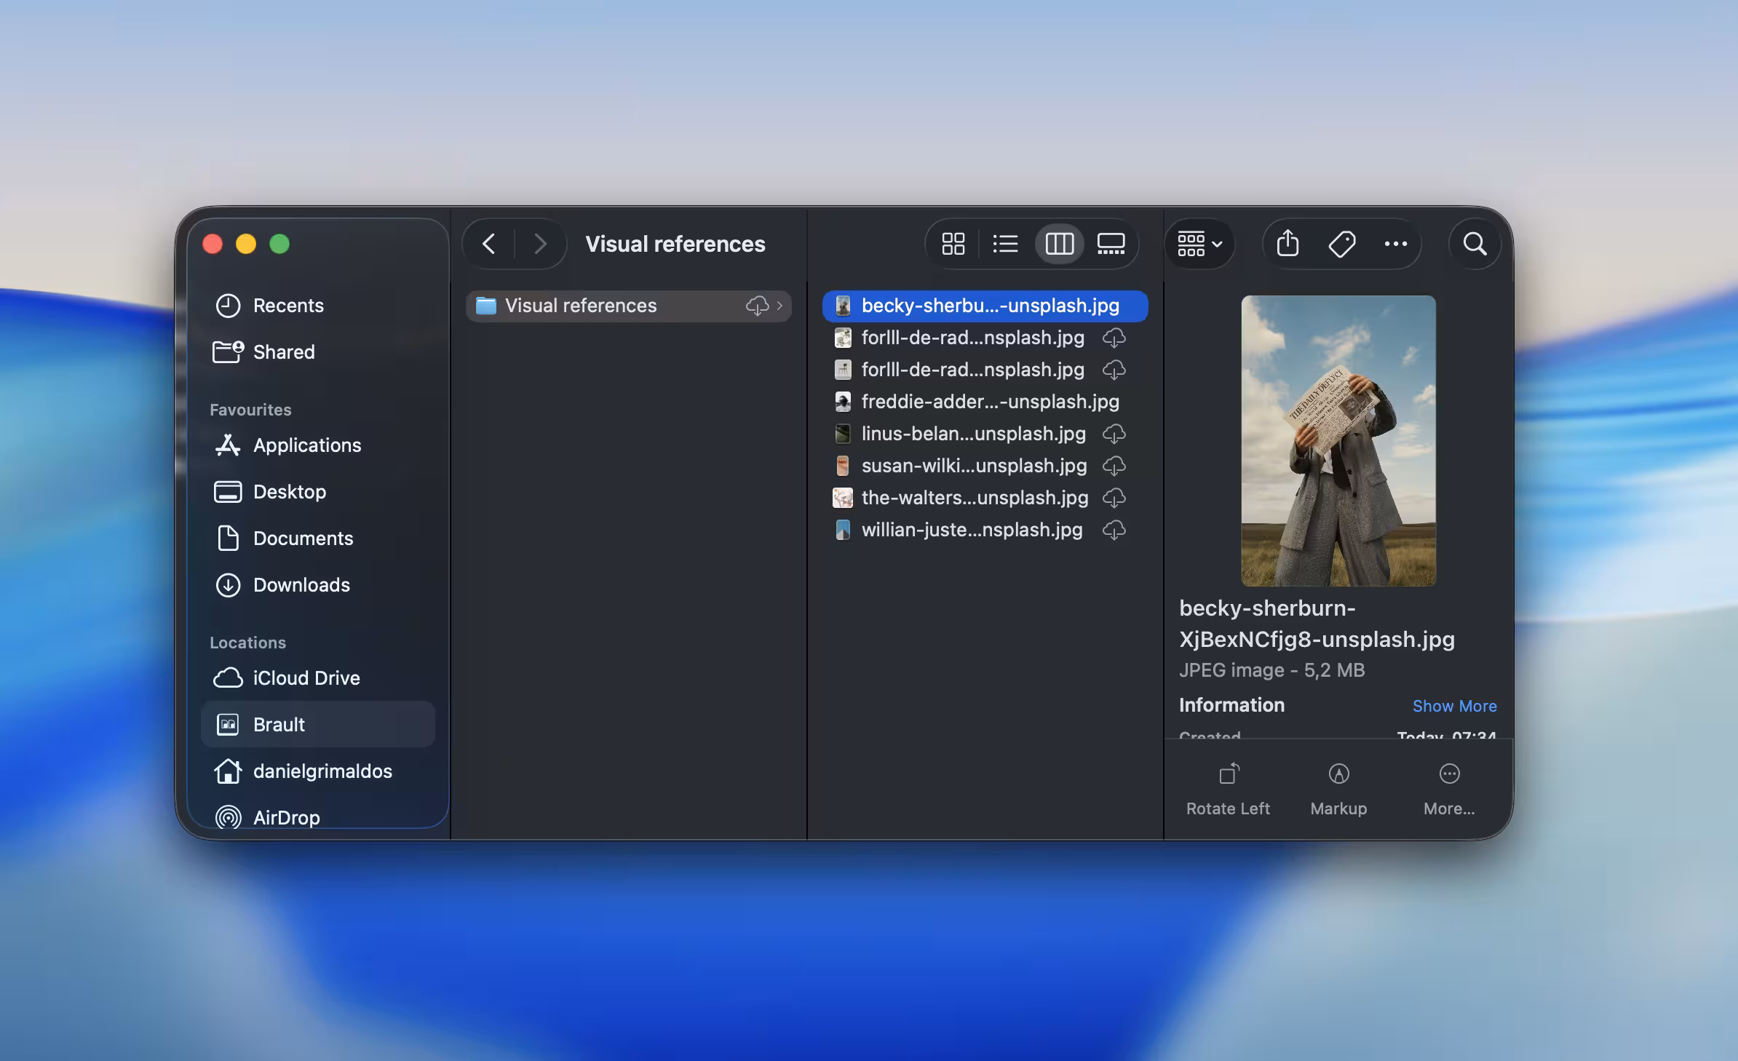
Task: Select becky-sherbu...-unsplash.jpg file
Action: pyautogui.click(x=985, y=306)
